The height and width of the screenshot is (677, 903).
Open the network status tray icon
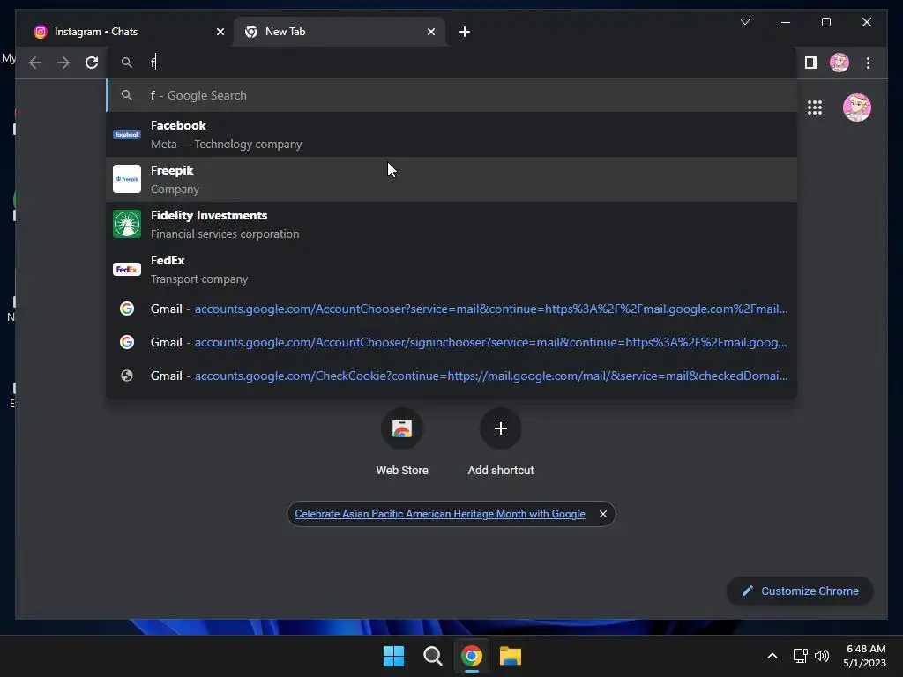(800, 656)
